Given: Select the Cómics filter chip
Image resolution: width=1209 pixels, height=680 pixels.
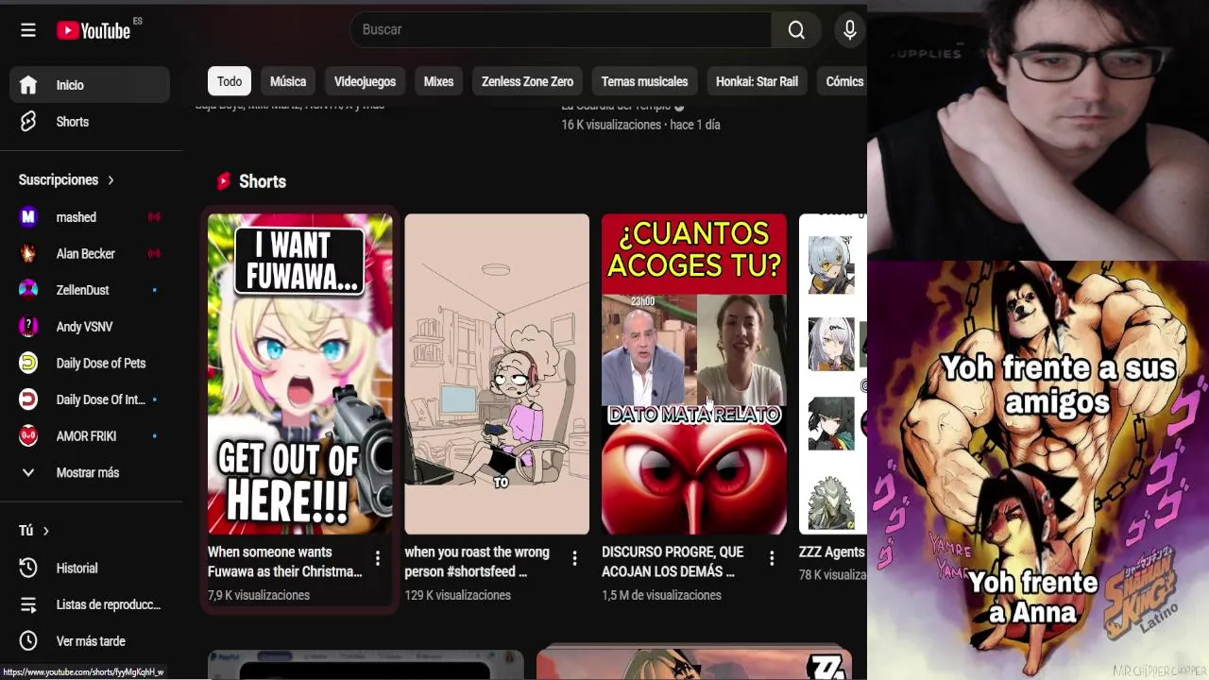Looking at the screenshot, I should [x=844, y=81].
